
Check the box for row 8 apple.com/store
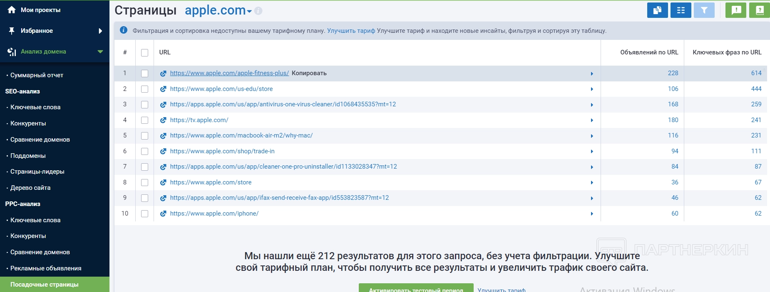coord(144,182)
